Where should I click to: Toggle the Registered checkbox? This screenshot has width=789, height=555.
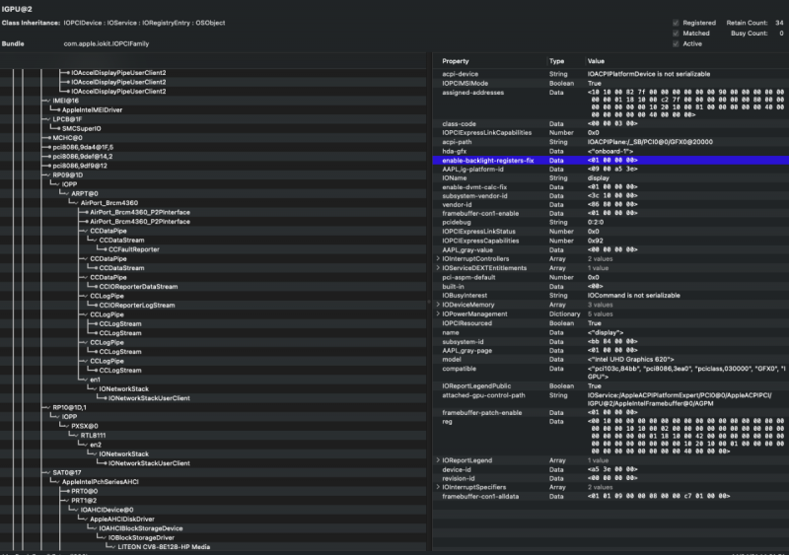click(676, 22)
